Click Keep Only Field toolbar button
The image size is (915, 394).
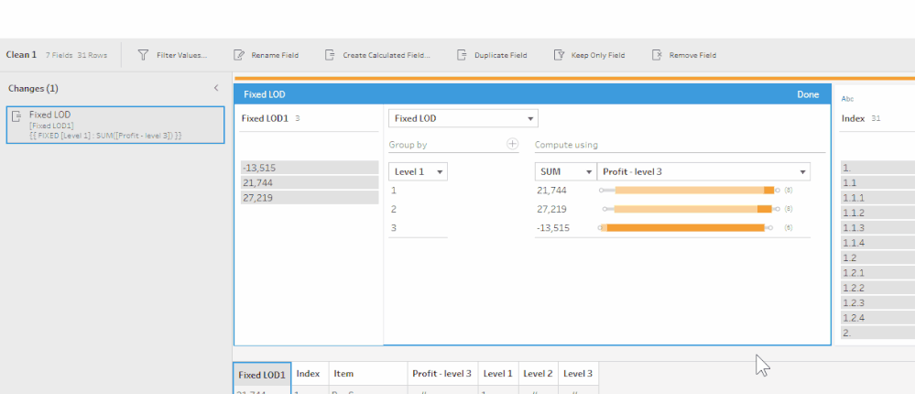pos(589,55)
